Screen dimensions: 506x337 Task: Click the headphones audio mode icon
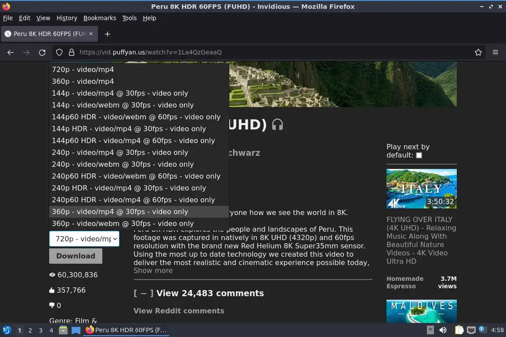click(278, 125)
